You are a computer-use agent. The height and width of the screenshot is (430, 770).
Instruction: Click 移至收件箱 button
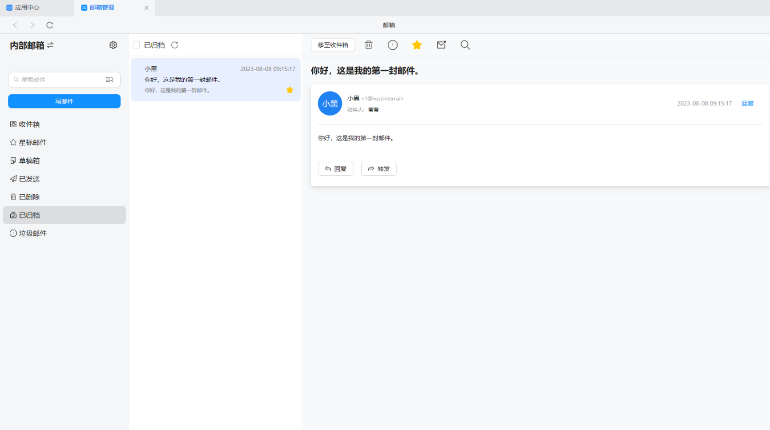point(333,45)
